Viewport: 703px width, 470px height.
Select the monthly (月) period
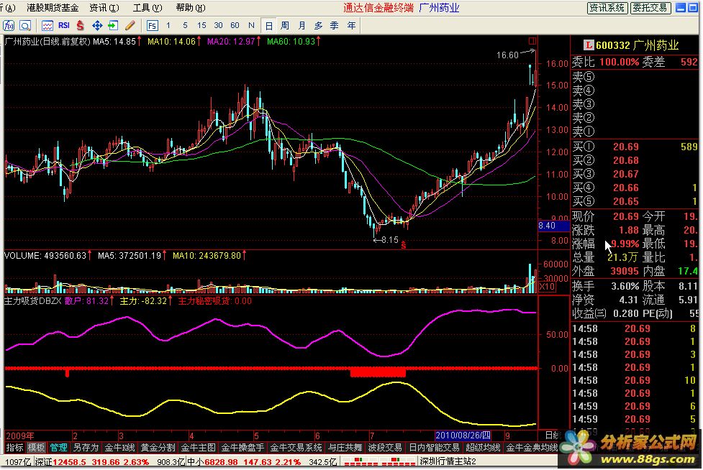click(301, 26)
